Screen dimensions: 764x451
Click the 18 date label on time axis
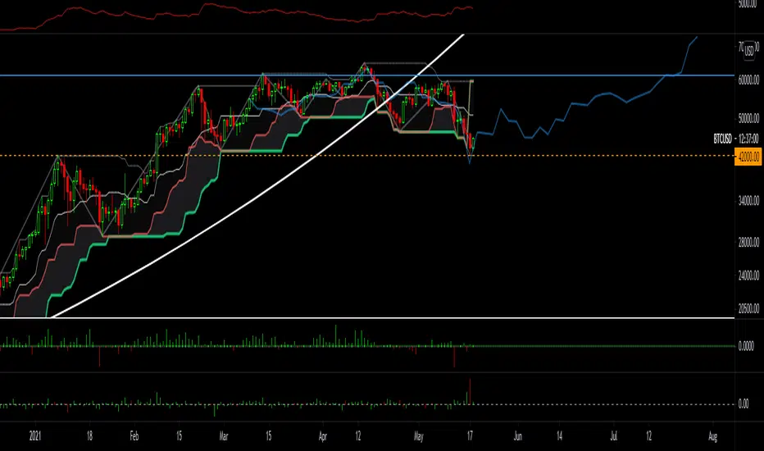89,436
